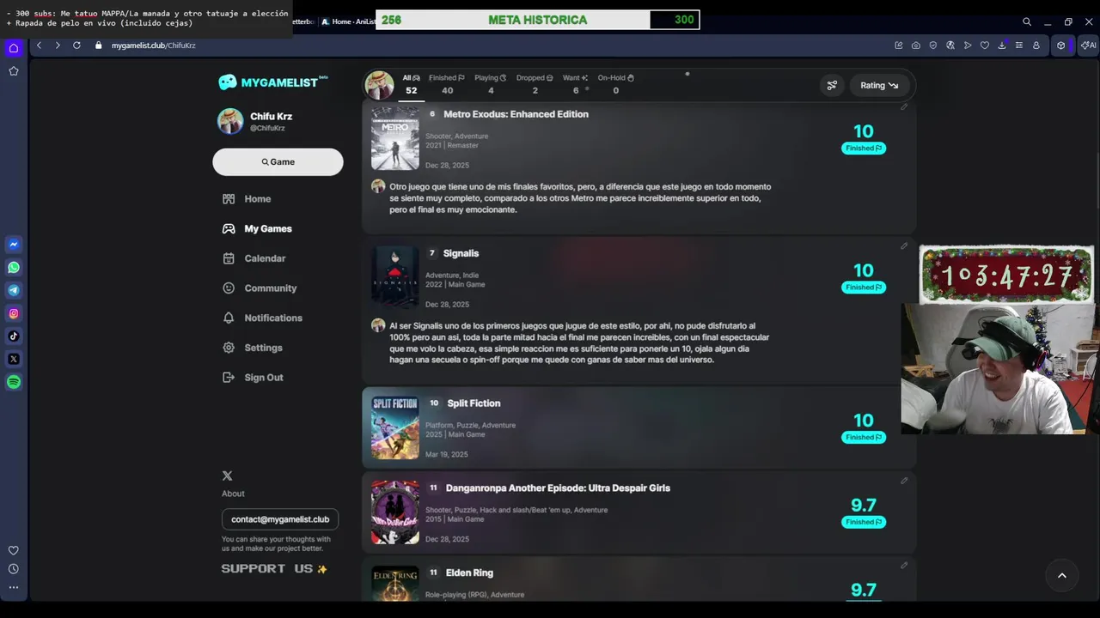Screen dimensions: 1100x618
Task: Show the On-Hold games tab
Action: (x=615, y=84)
